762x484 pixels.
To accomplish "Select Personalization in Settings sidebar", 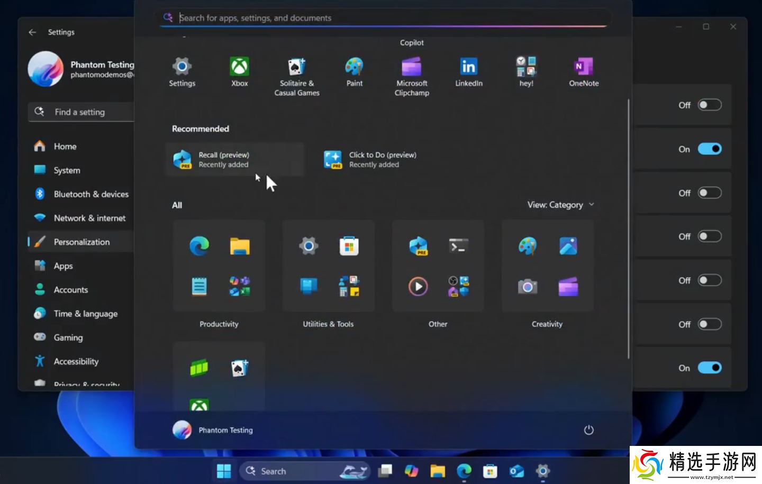I will coord(81,242).
